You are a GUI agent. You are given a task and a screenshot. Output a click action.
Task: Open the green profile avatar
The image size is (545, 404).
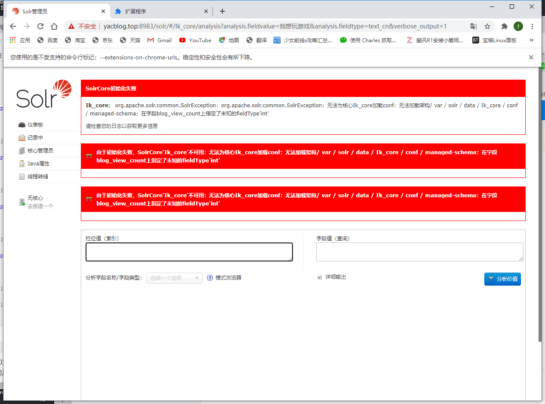(x=518, y=26)
